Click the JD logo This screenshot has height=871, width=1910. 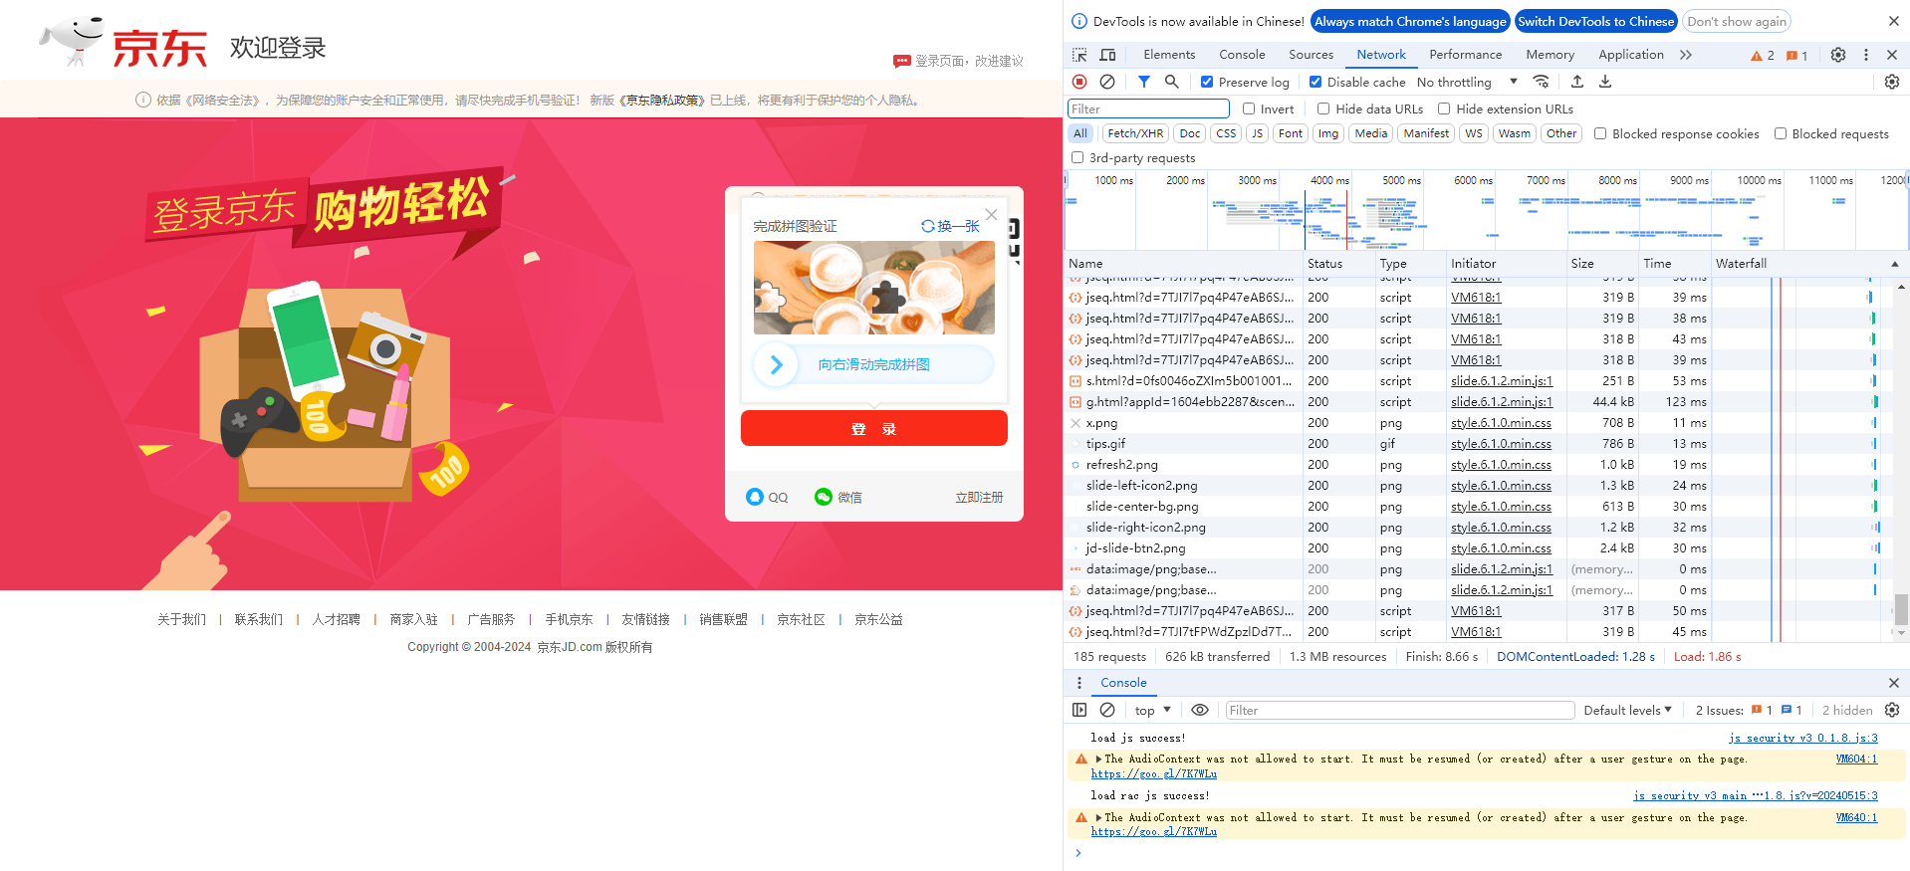click(123, 44)
